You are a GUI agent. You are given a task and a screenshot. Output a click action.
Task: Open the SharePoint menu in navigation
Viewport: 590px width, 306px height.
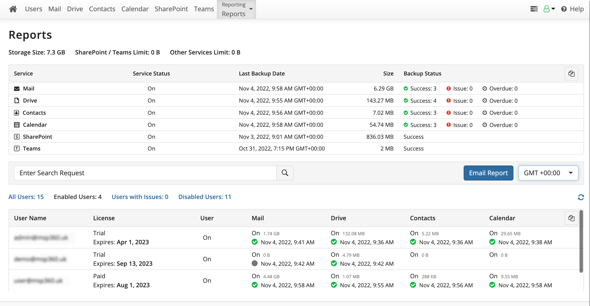(x=171, y=9)
